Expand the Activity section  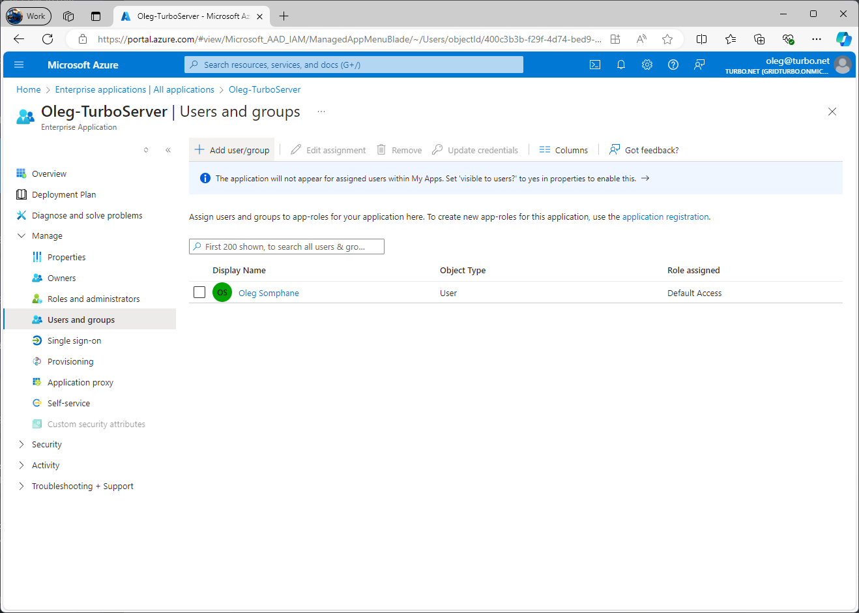tap(46, 465)
